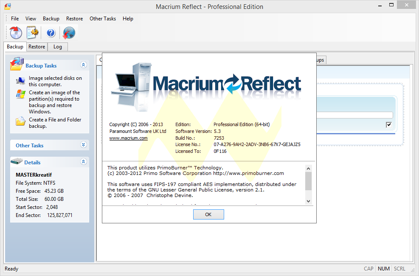Click the image selected disks computer icon

pos(20,81)
